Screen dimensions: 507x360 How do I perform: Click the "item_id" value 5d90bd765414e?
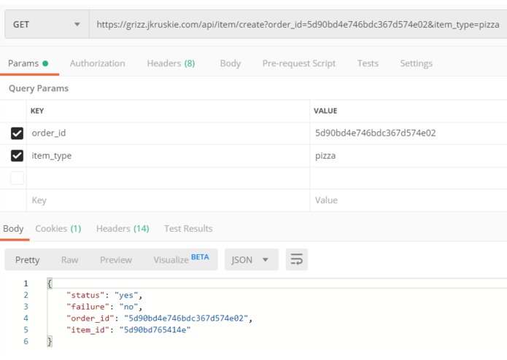(155, 329)
